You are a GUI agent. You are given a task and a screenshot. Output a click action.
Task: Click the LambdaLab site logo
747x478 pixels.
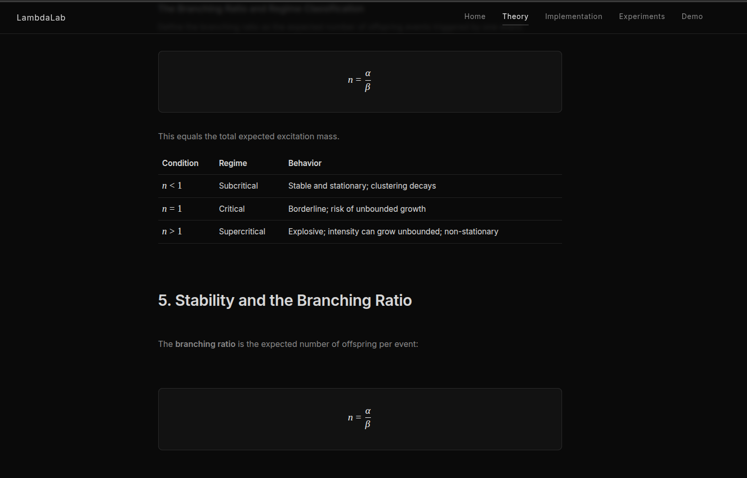[41, 17]
